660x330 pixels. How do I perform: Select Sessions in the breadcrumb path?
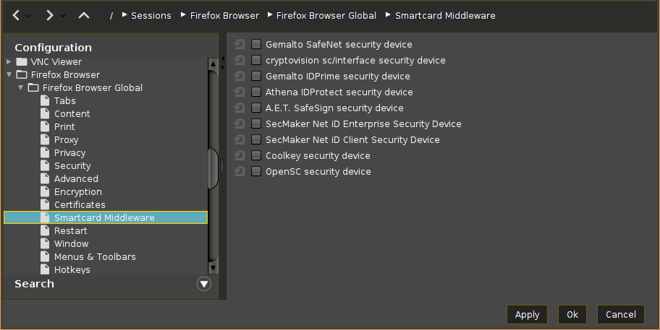click(x=151, y=15)
